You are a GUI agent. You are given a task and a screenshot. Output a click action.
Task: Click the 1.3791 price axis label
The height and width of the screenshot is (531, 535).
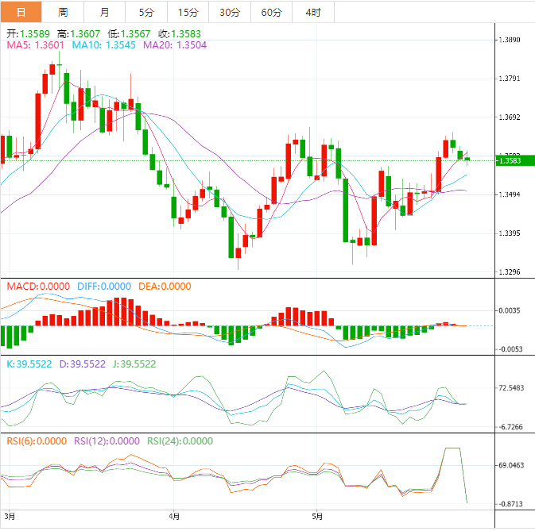(x=510, y=79)
